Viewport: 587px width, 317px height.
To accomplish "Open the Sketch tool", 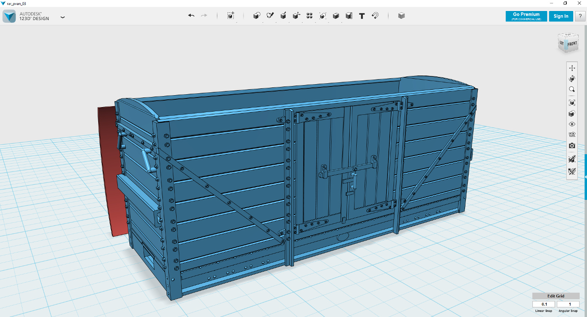I will pos(270,16).
